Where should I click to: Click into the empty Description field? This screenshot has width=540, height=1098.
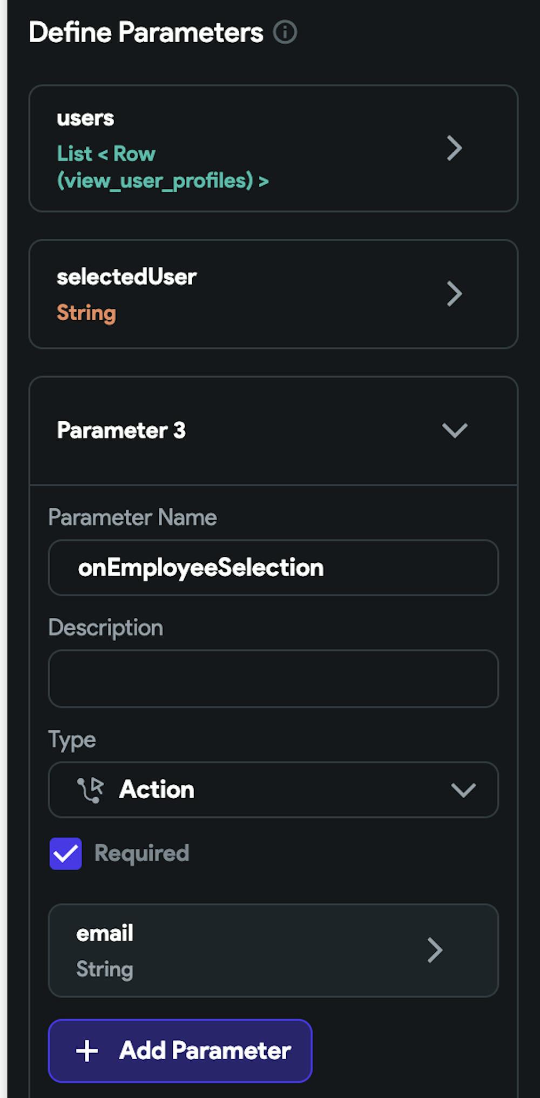[273, 679]
